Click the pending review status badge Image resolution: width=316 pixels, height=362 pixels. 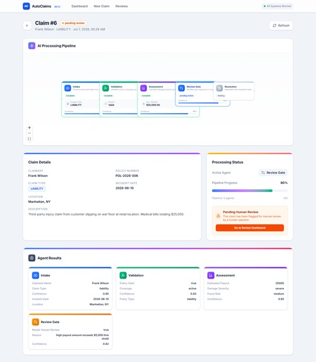pos(73,23)
